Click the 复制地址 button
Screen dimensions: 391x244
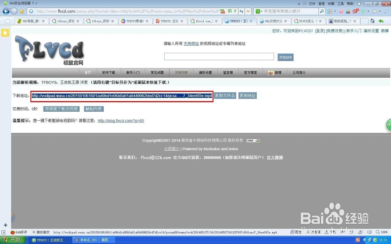point(248,96)
